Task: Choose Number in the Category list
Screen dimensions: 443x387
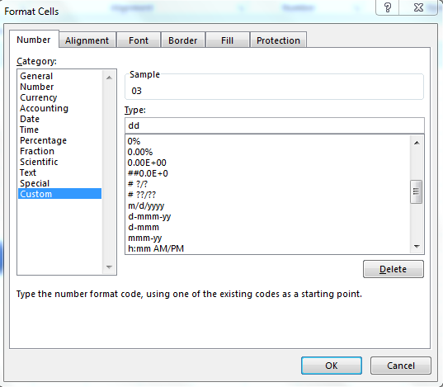Action: pos(59,87)
